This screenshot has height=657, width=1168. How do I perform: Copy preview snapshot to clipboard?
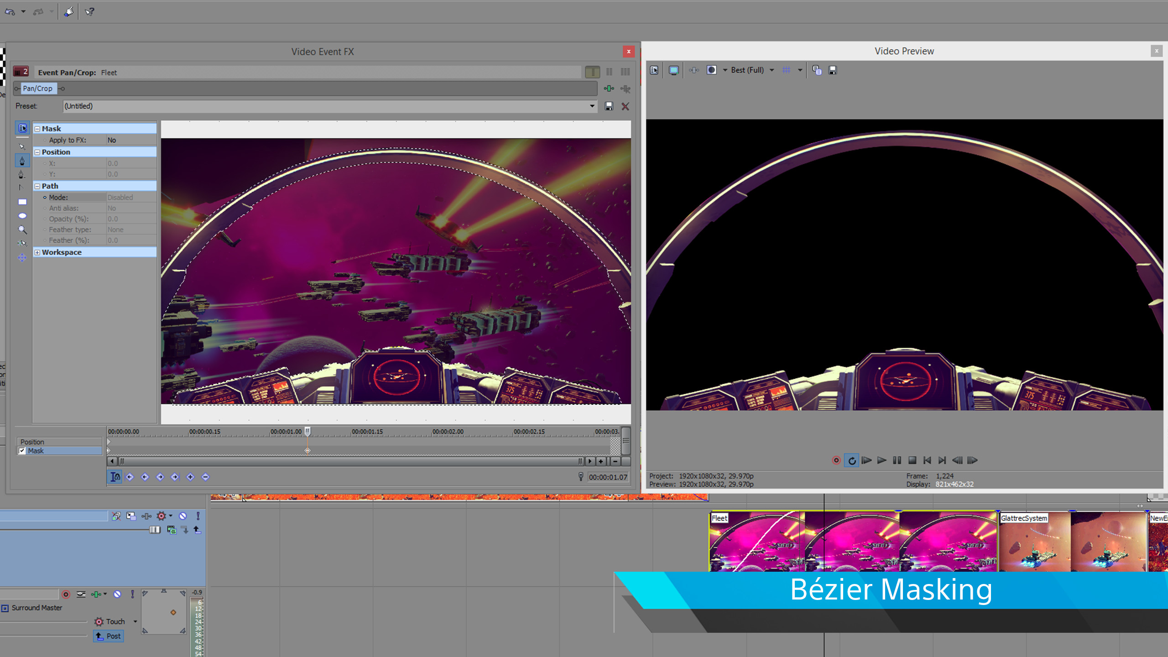[817, 70]
